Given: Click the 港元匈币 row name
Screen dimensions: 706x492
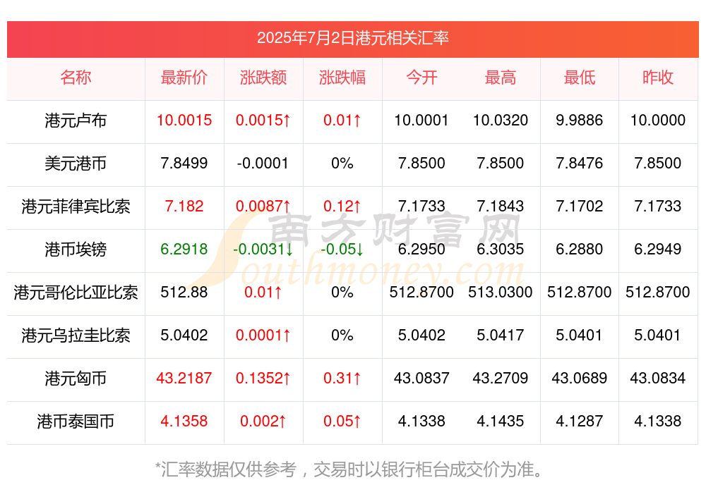Looking at the screenshot, I should tap(76, 379).
